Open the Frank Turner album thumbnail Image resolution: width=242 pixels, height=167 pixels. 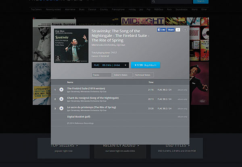click(x=42, y=39)
